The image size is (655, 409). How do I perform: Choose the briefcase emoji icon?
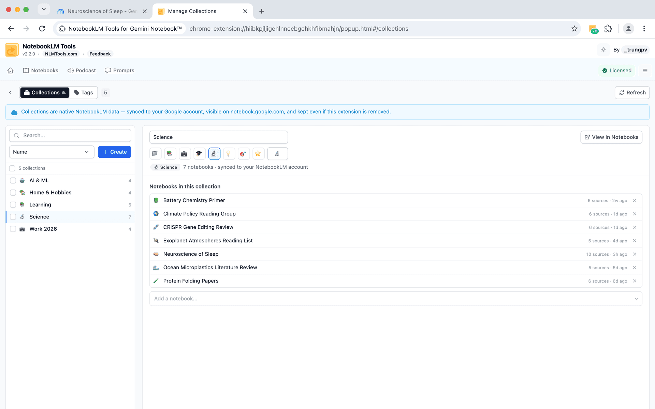(184, 154)
